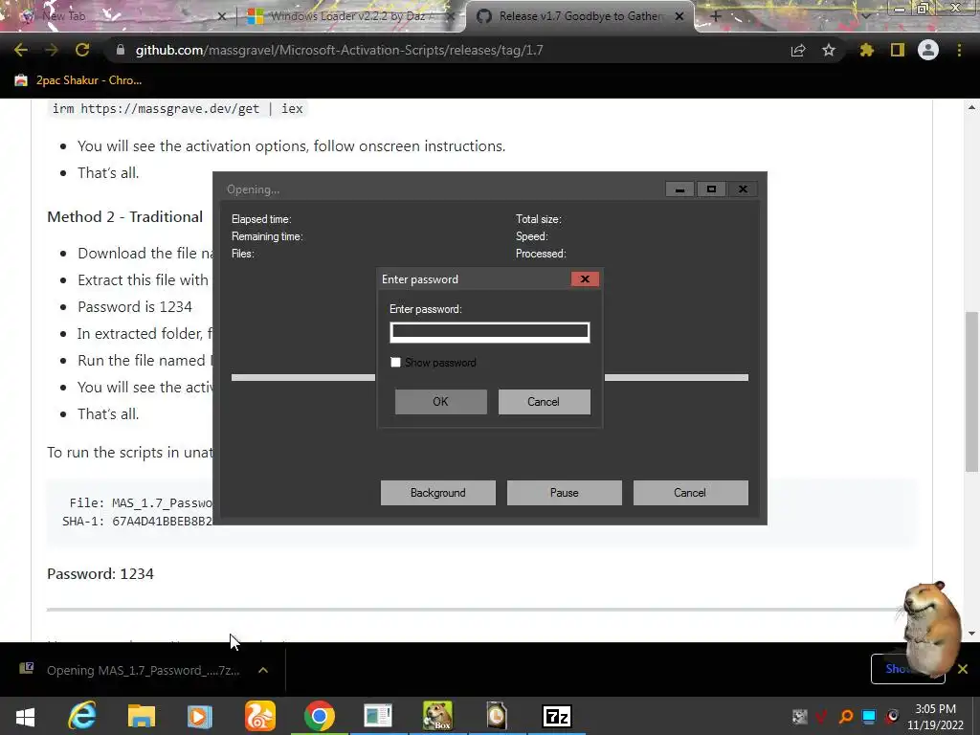This screenshot has height=735, width=980.
Task: Share this page via share icon
Action: point(798,50)
